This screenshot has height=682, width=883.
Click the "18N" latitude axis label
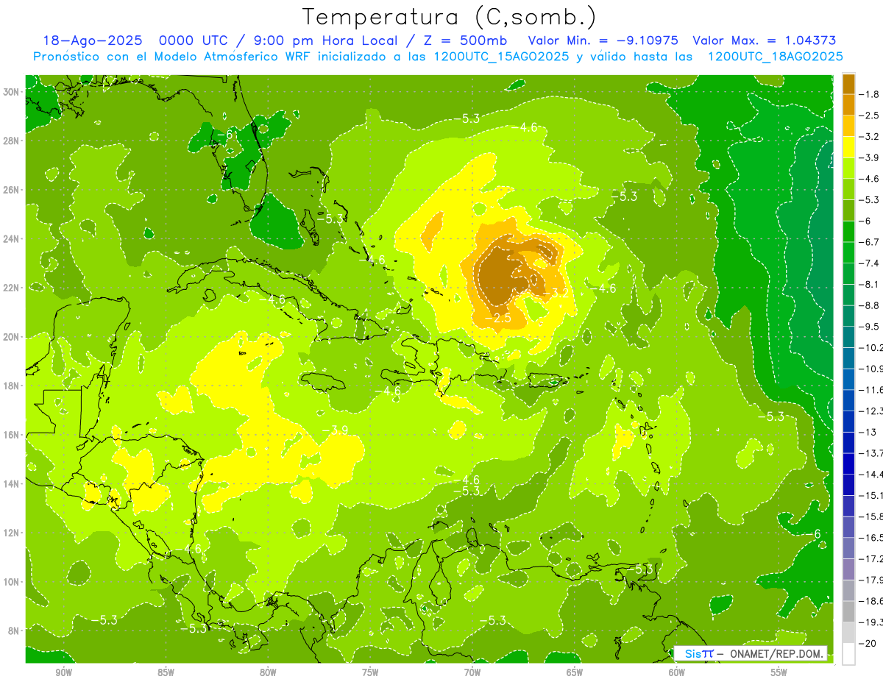coord(11,386)
